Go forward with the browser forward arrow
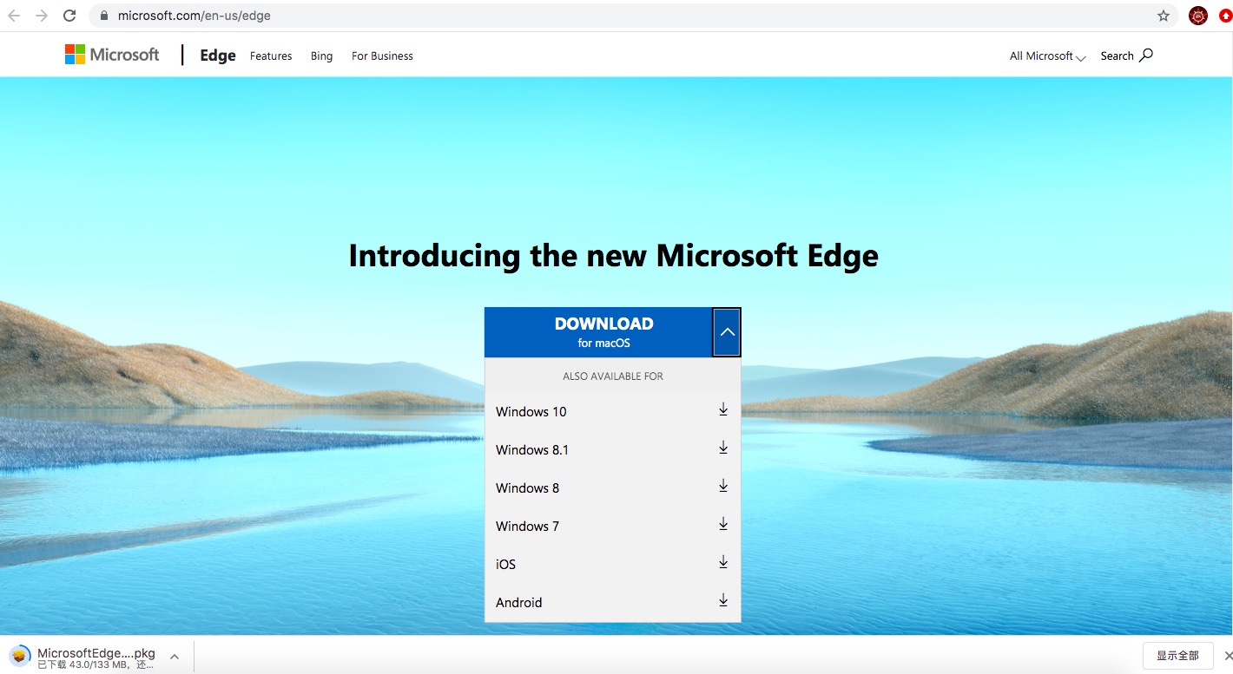Screen dimensions: 1233x674 (42, 16)
